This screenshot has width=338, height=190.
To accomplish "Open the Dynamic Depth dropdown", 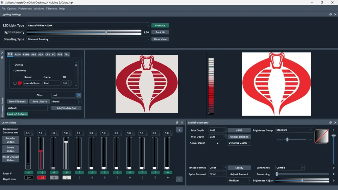I will click(x=239, y=143).
